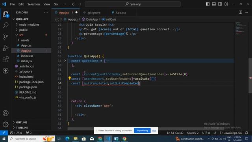Open the File menu
The image size is (252, 142).
(12, 4)
